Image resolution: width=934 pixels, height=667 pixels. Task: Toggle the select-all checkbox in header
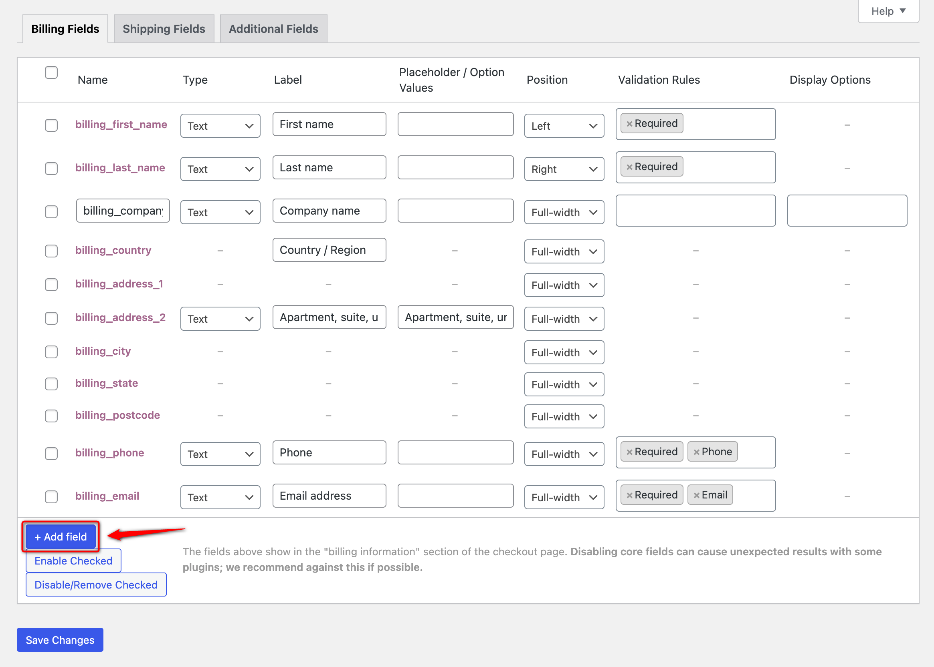coord(51,72)
